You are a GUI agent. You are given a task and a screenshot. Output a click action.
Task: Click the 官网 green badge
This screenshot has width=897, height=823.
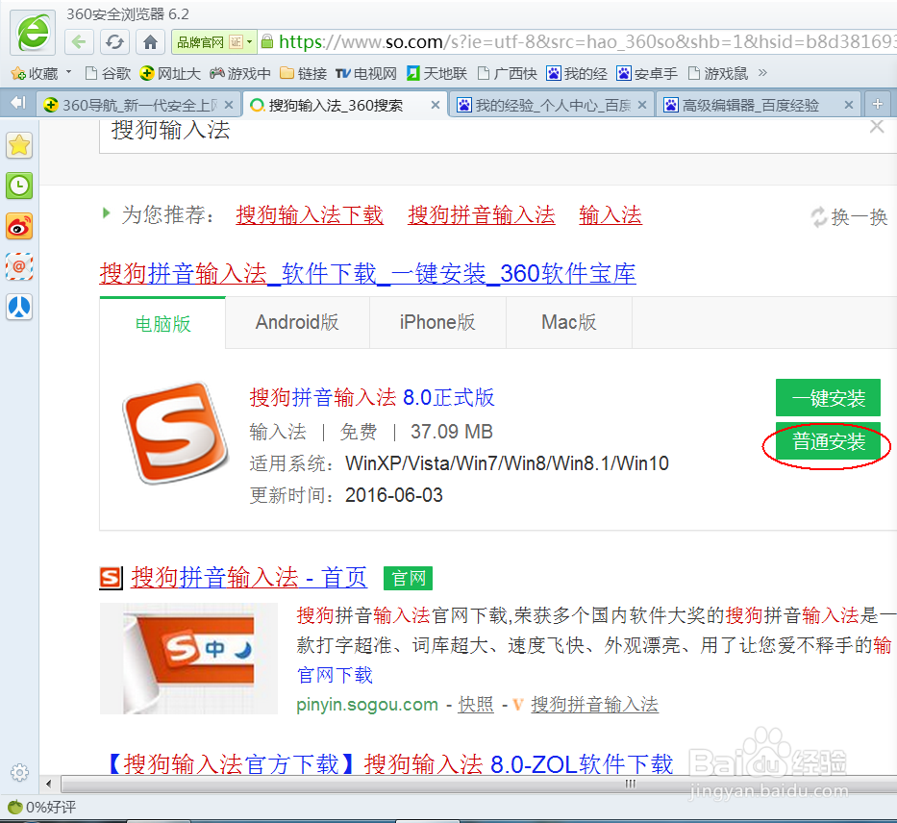[x=408, y=578]
